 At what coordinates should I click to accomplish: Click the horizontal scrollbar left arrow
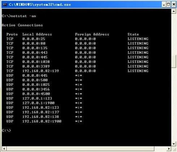(x=4, y=149)
